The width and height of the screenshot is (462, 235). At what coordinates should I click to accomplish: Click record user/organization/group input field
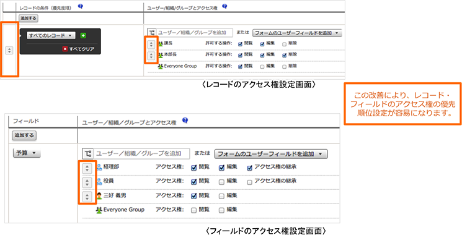point(195,33)
